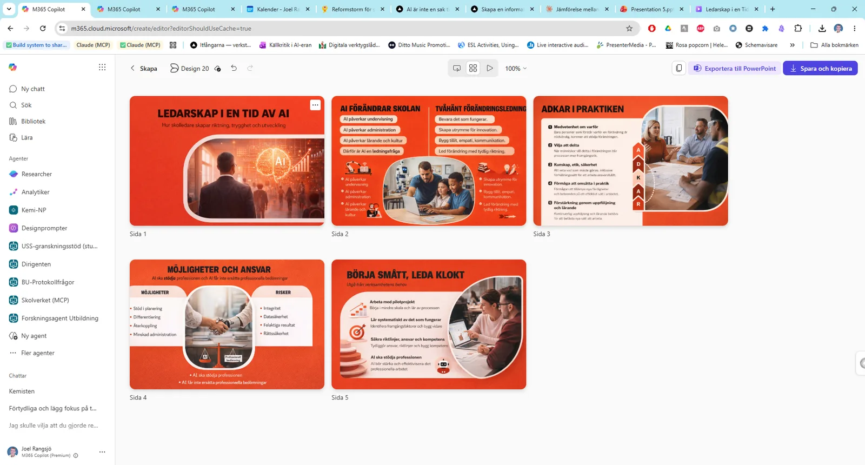Go back to Skapa
The image size is (865, 465).
(143, 69)
